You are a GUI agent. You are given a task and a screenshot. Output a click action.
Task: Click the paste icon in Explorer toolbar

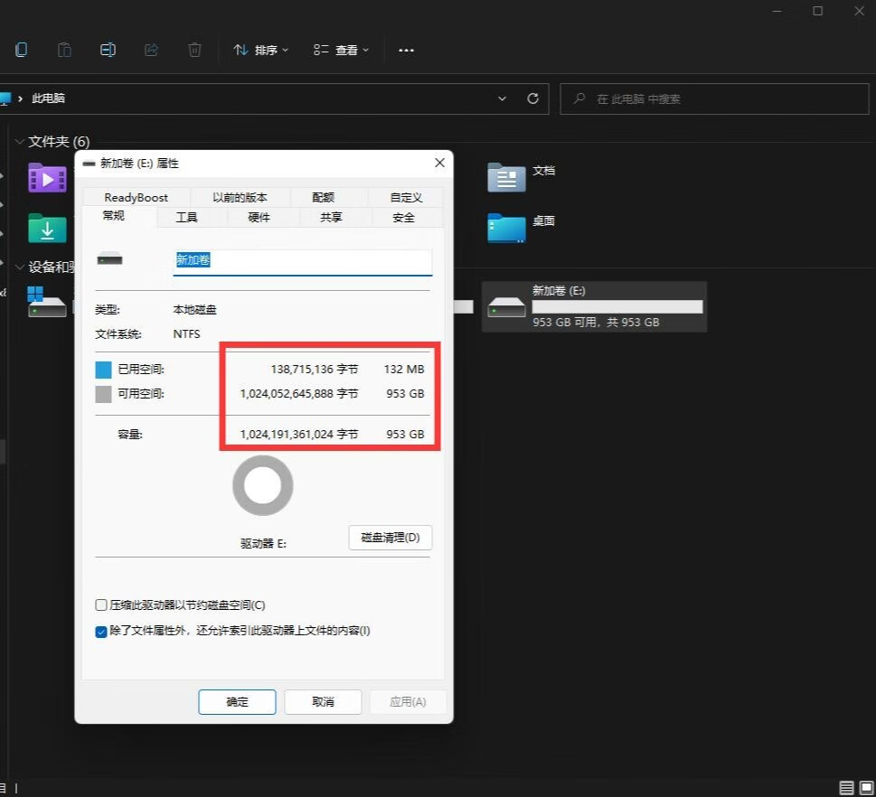[65, 50]
